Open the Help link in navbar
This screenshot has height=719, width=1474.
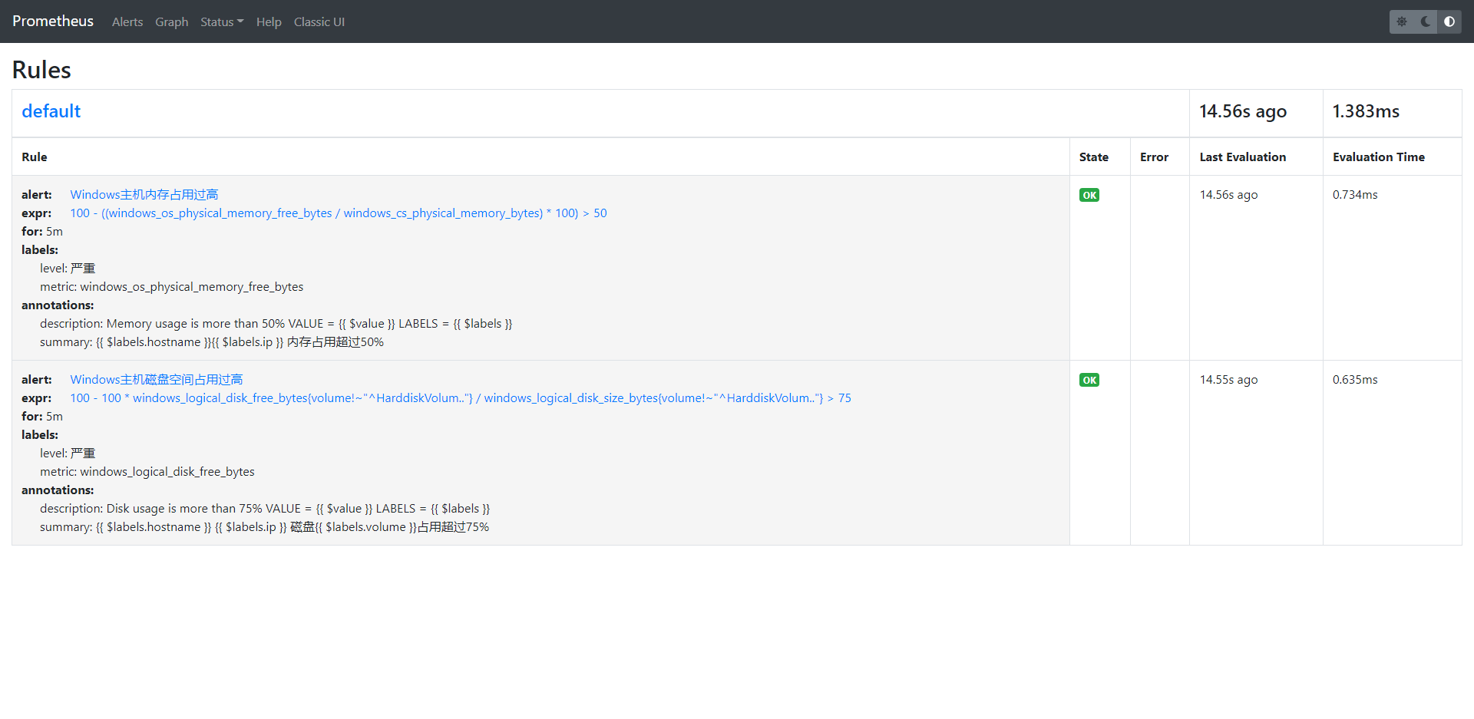[269, 22]
